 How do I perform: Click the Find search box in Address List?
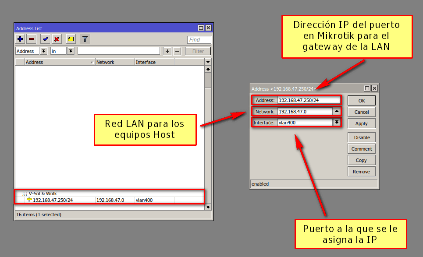tap(199, 39)
